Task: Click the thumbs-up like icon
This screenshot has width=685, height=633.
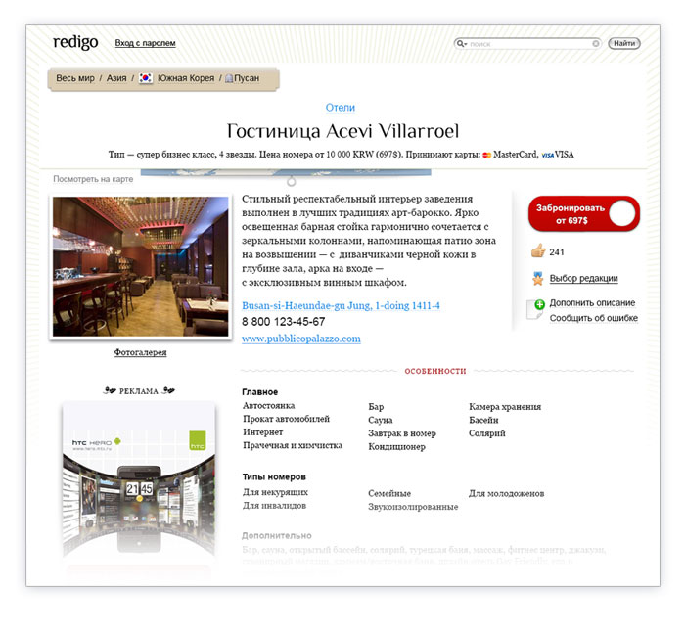Action: 538,250
